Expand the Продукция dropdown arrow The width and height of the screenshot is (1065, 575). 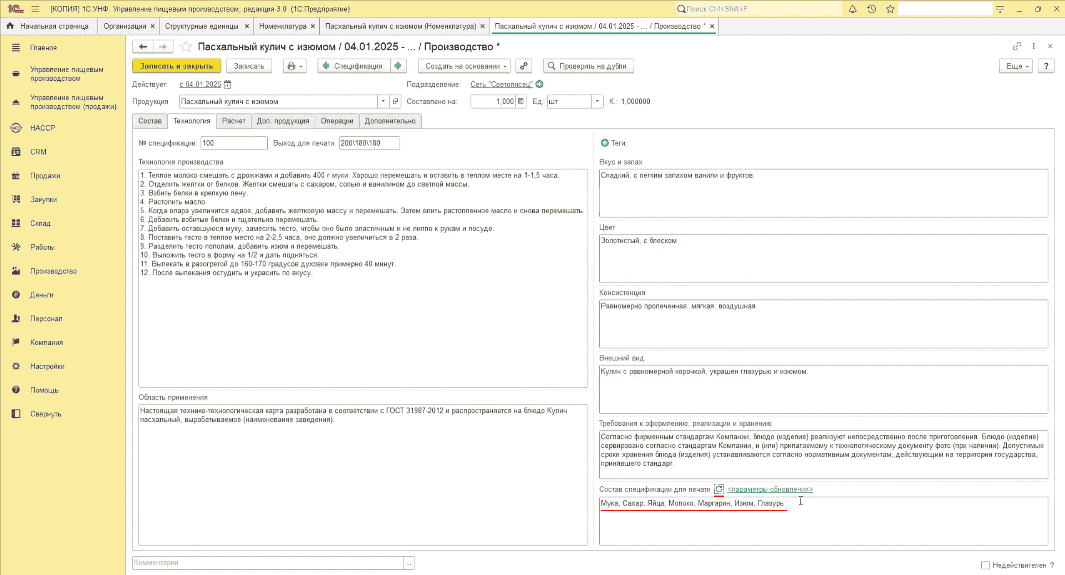pos(383,101)
